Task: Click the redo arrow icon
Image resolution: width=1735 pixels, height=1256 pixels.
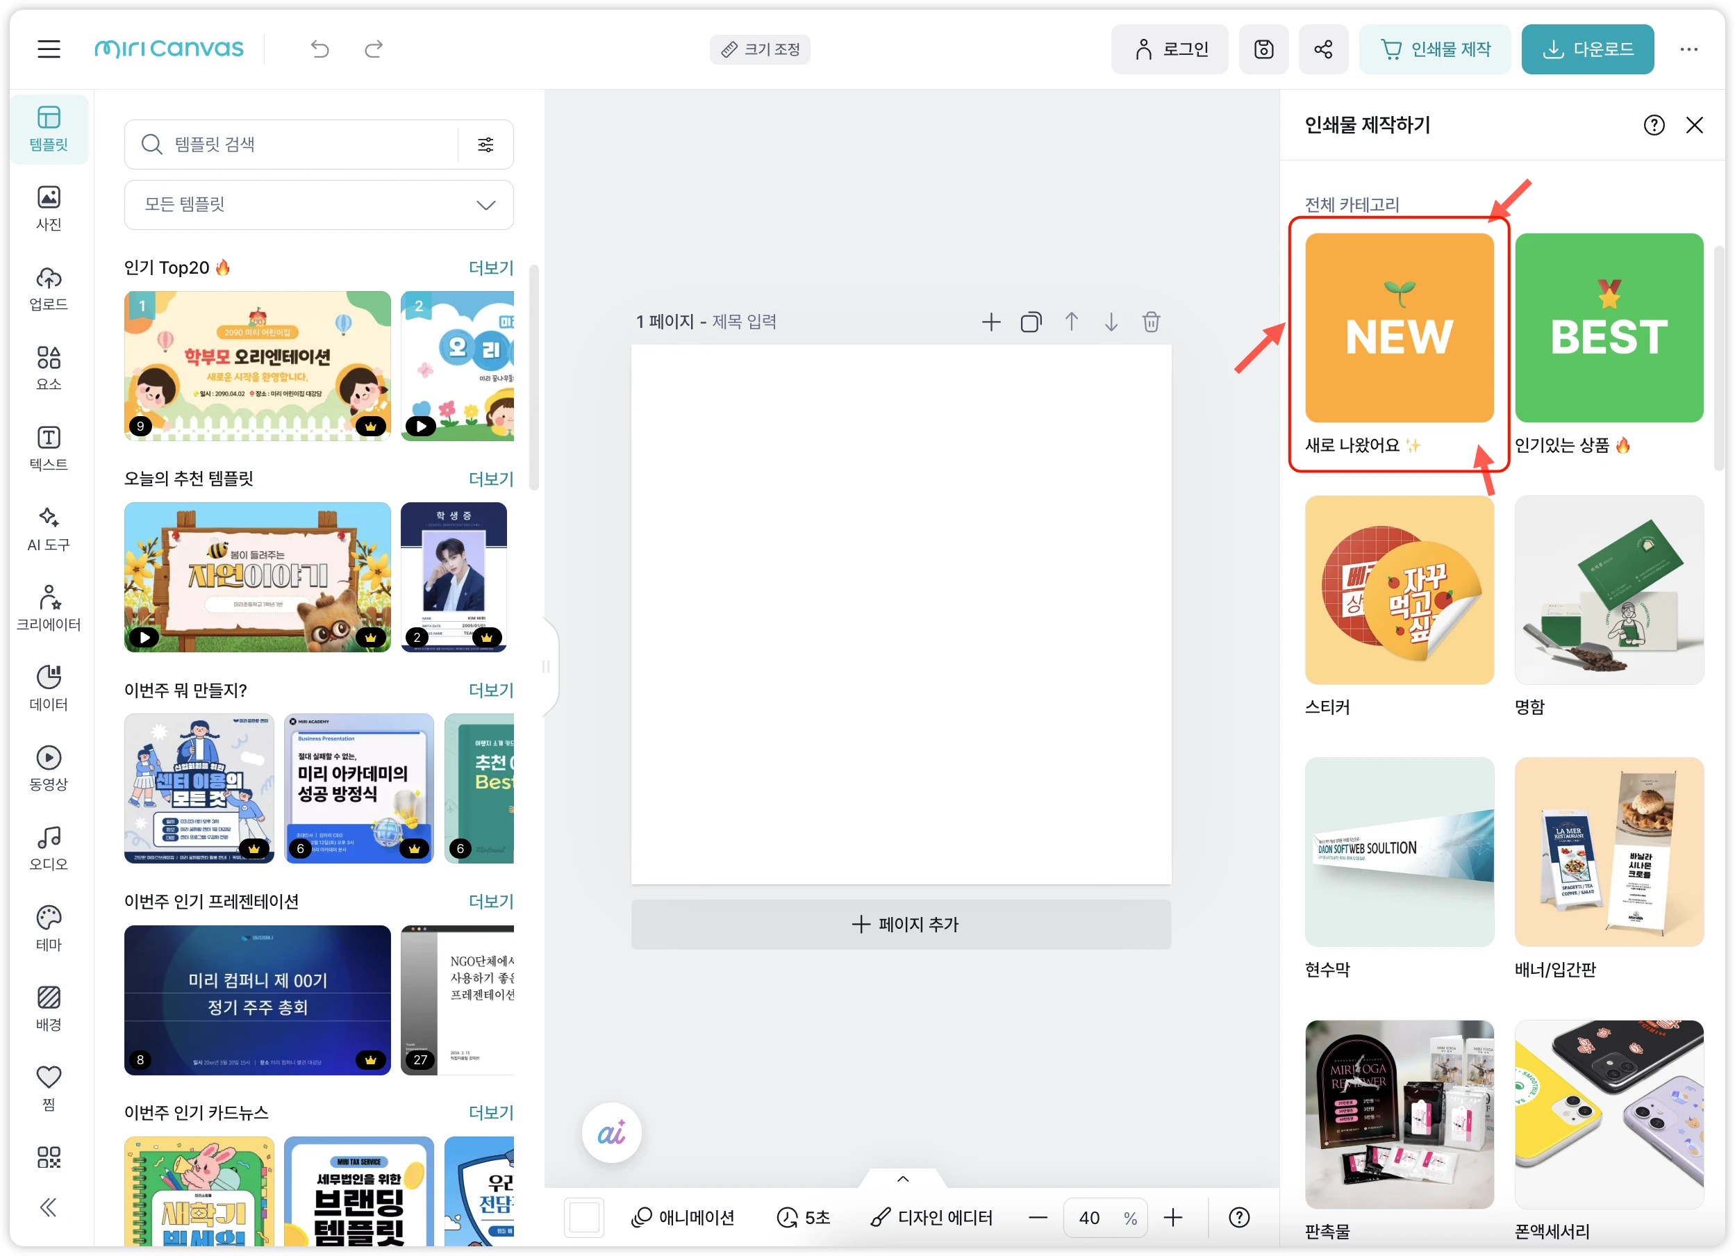Action: click(373, 50)
